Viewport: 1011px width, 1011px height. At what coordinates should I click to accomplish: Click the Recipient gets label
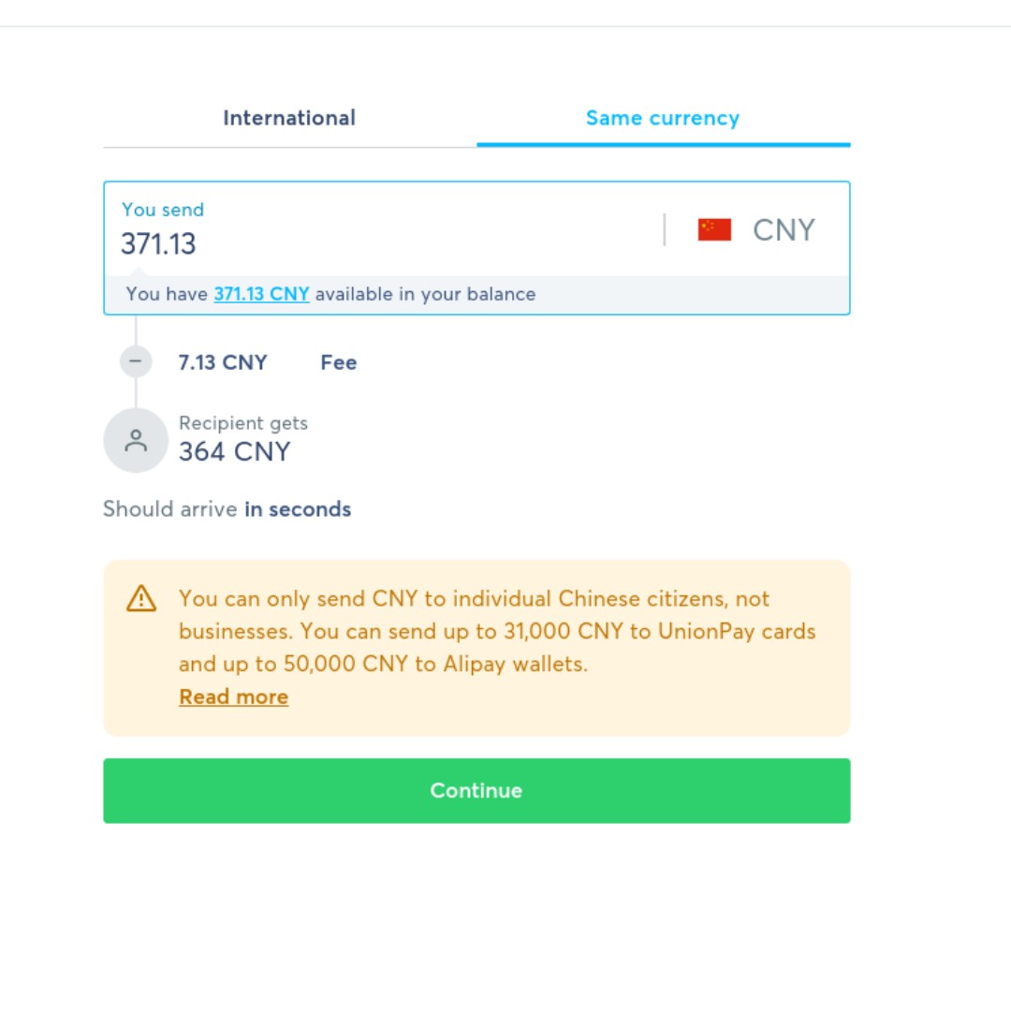(x=243, y=423)
